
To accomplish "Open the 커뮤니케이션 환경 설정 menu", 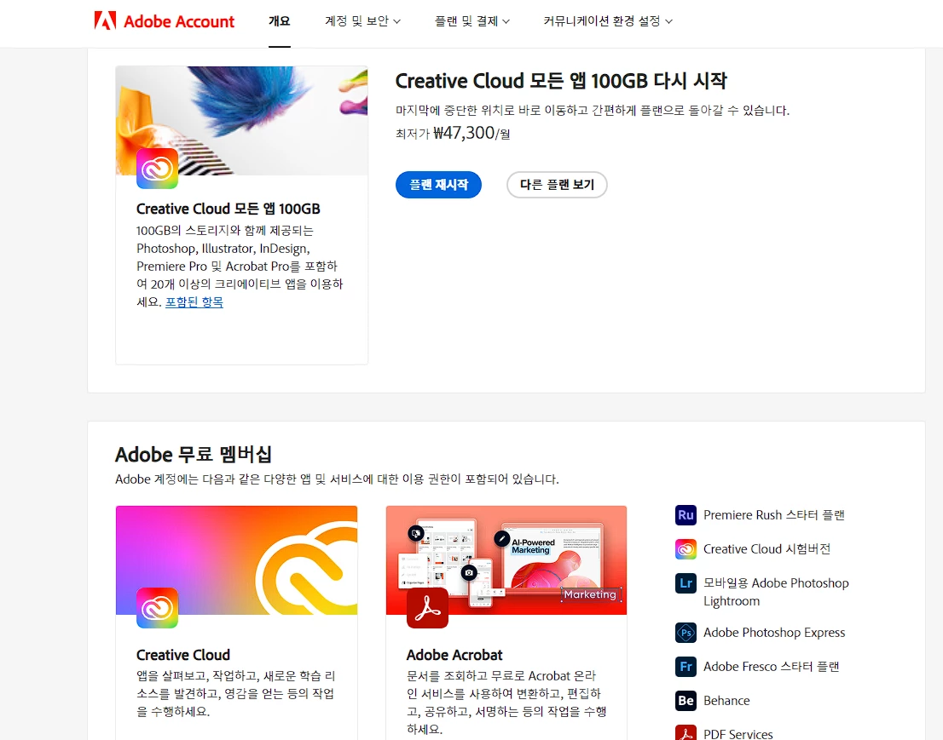I will [x=608, y=21].
